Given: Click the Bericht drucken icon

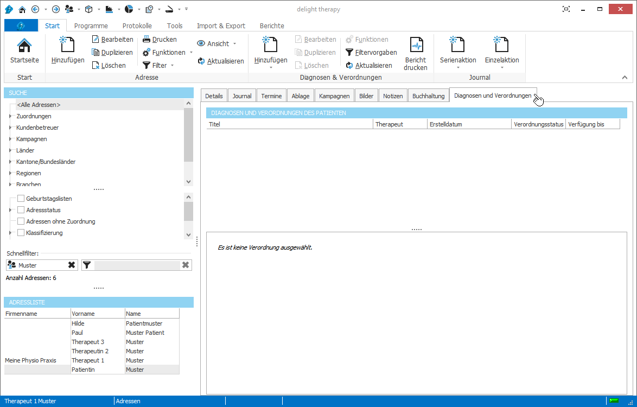Looking at the screenshot, I should 416,44.
